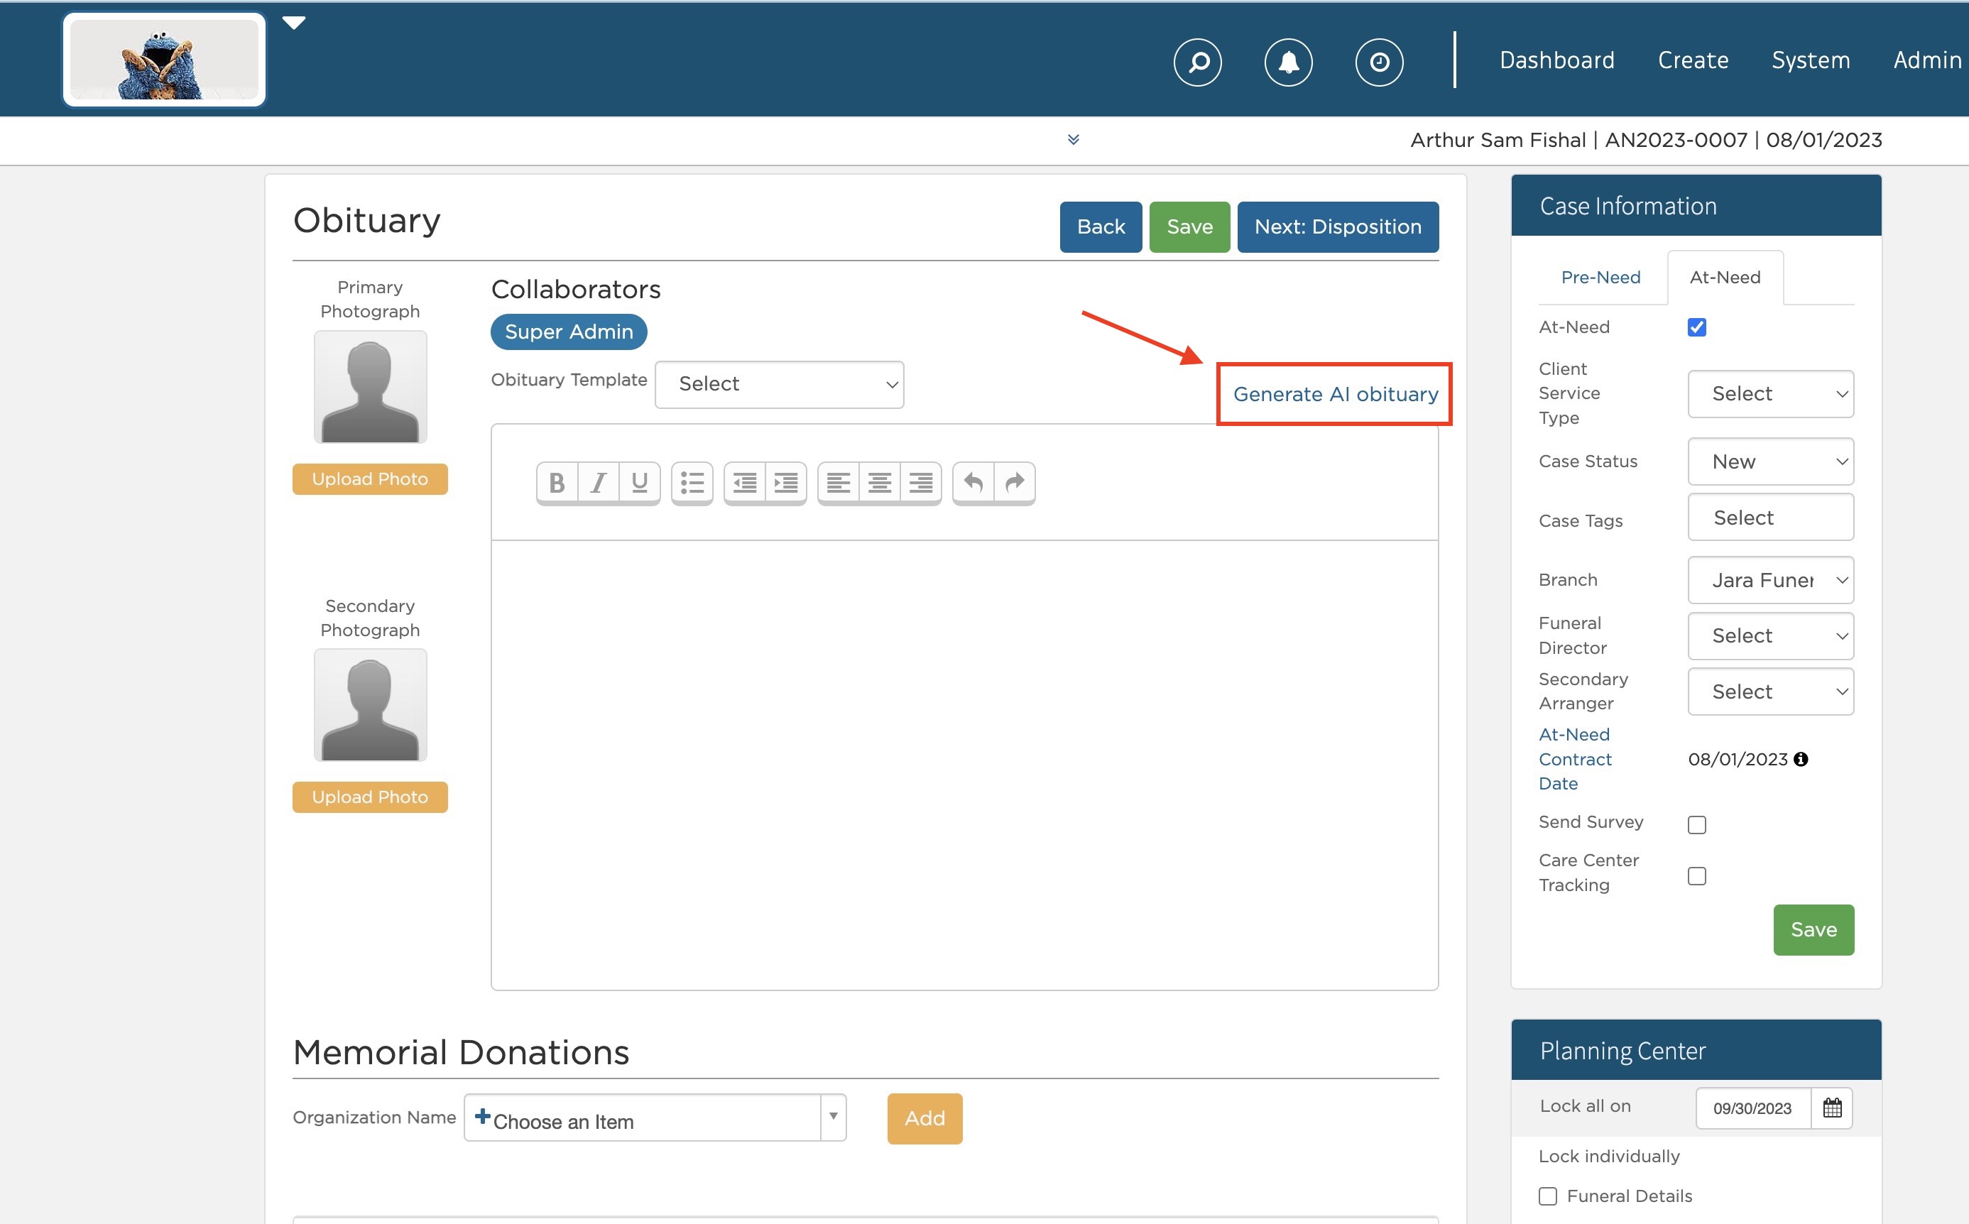
Task: Click the primary photograph placeholder thumbnail
Action: pyautogui.click(x=370, y=387)
